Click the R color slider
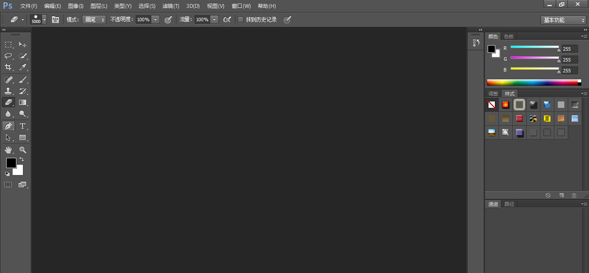Screen dimensions: 589x273 click(535, 48)
